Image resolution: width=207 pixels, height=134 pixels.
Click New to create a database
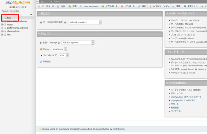coord(9,18)
